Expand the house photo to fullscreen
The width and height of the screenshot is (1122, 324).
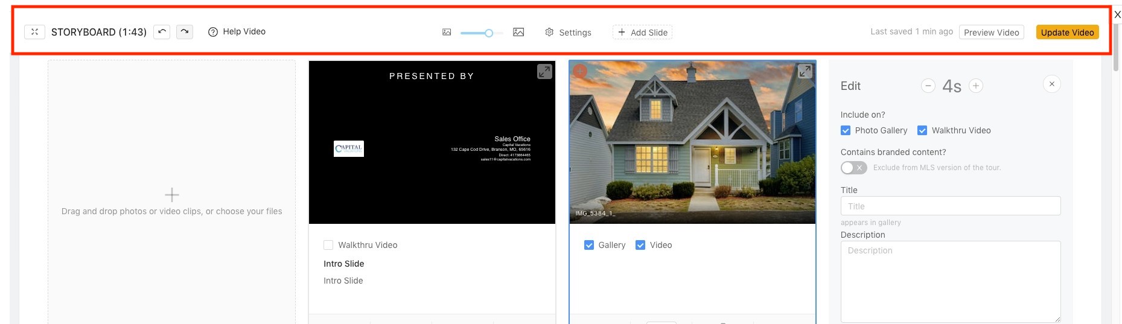point(805,71)
